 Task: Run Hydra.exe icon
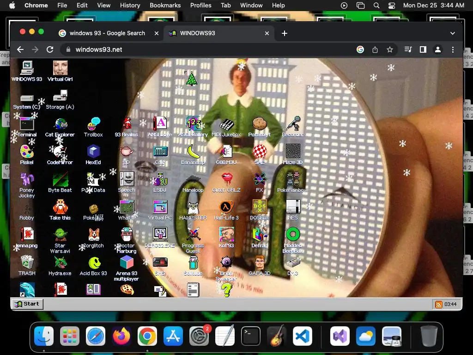pos(60,266)
